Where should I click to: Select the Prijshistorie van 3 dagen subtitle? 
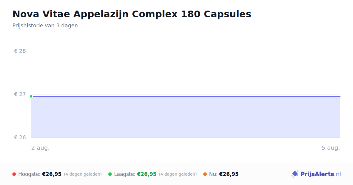tap(45, 26)
